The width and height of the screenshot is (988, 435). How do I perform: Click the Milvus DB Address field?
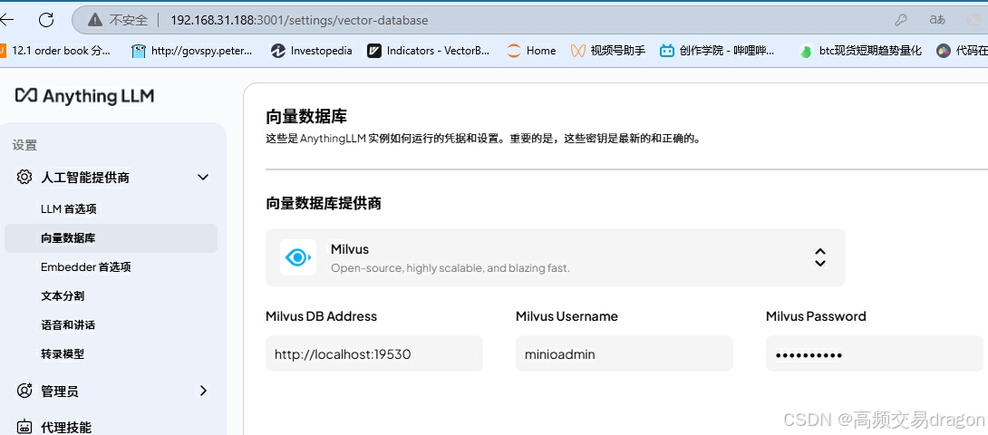pos(374,353)
